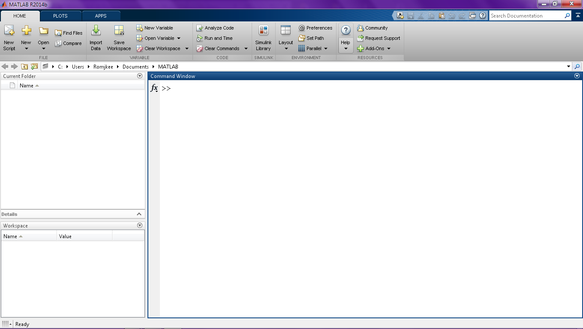
Task: Click the quick access help icon
Action: (x=483, y=16)
